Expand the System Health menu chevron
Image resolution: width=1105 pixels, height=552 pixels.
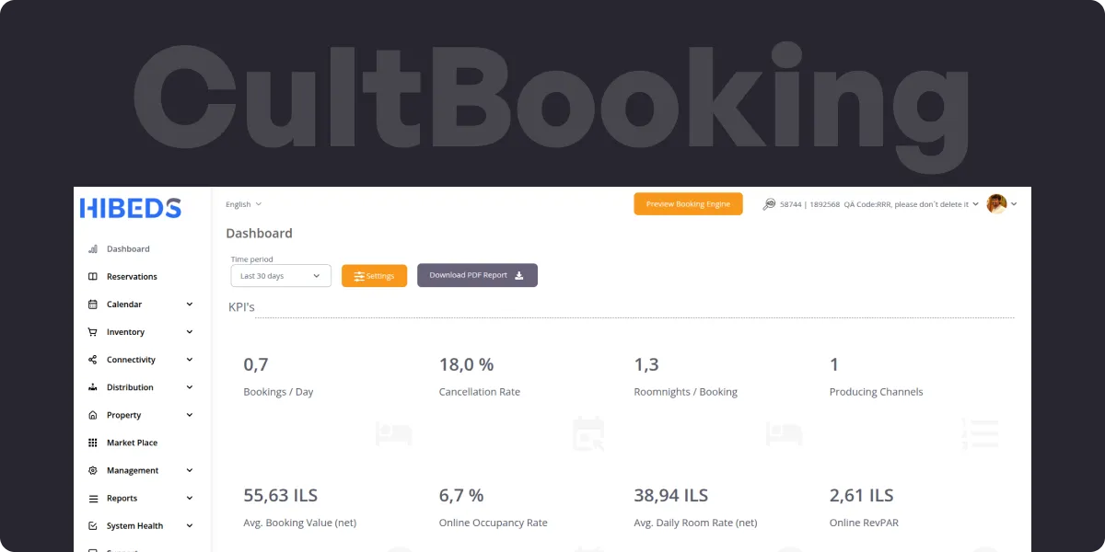190,526
